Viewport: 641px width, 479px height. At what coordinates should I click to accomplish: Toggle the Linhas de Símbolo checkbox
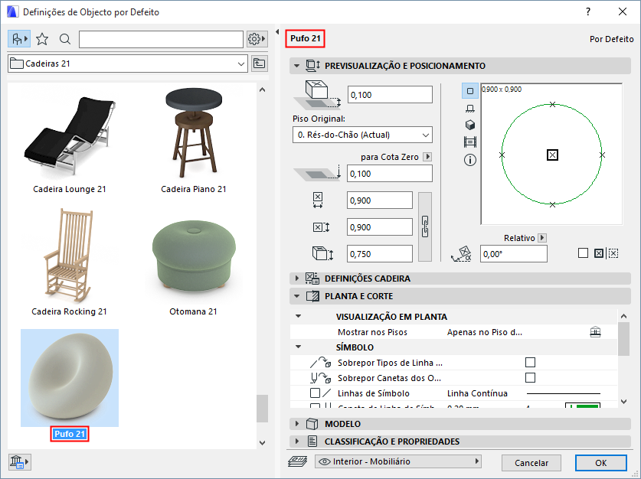coord(315,393)
